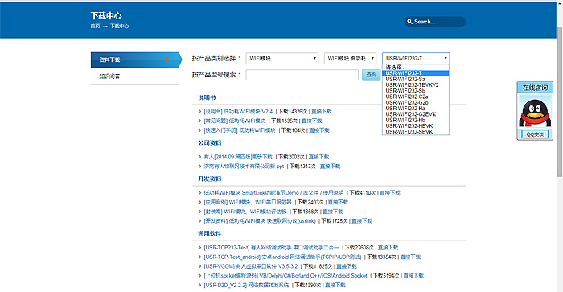Click the QQ penguin chat icon
The width and height of the screenshot is (563, 292).
coord(535,113)
